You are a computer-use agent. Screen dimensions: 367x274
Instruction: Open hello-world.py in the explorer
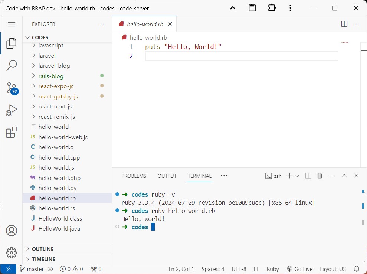point(57,188)
